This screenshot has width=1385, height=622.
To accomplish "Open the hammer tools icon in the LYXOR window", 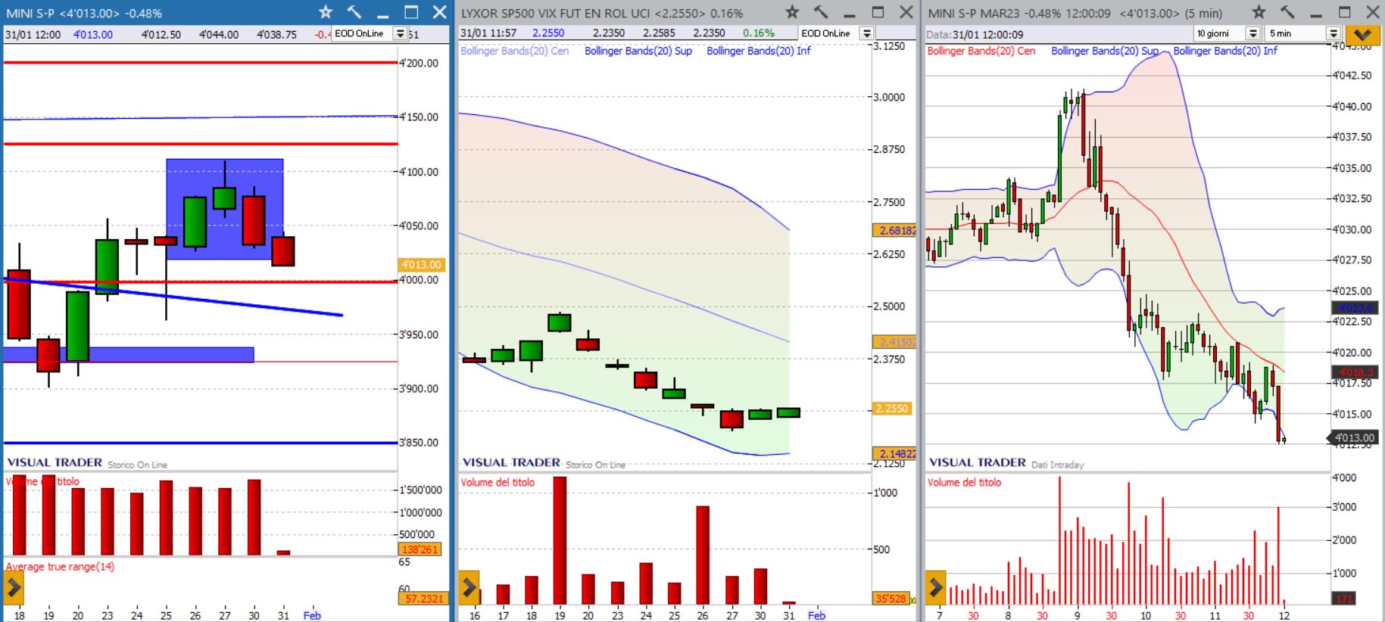I will coord(820,12).
